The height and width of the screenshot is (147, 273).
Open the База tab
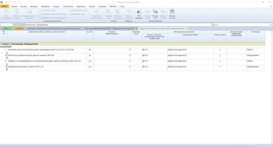point(6,28)
